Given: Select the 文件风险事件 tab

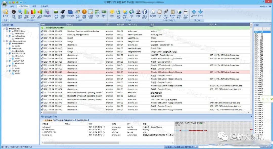Looking at the screenshot, I should point(82,120).
